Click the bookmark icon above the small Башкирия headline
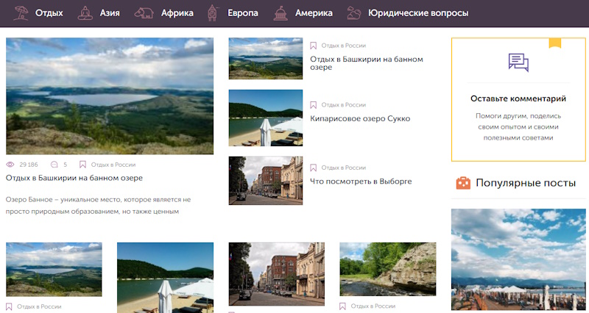 pos(314,46)
